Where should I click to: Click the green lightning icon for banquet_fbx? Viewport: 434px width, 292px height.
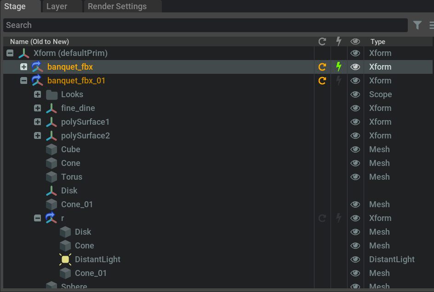pos(339,67)
